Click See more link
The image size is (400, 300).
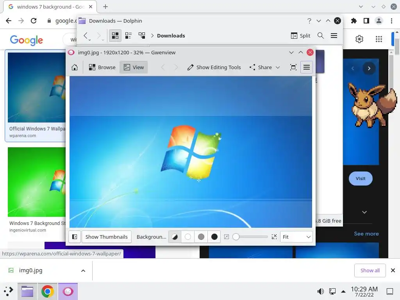pos(366,234)
